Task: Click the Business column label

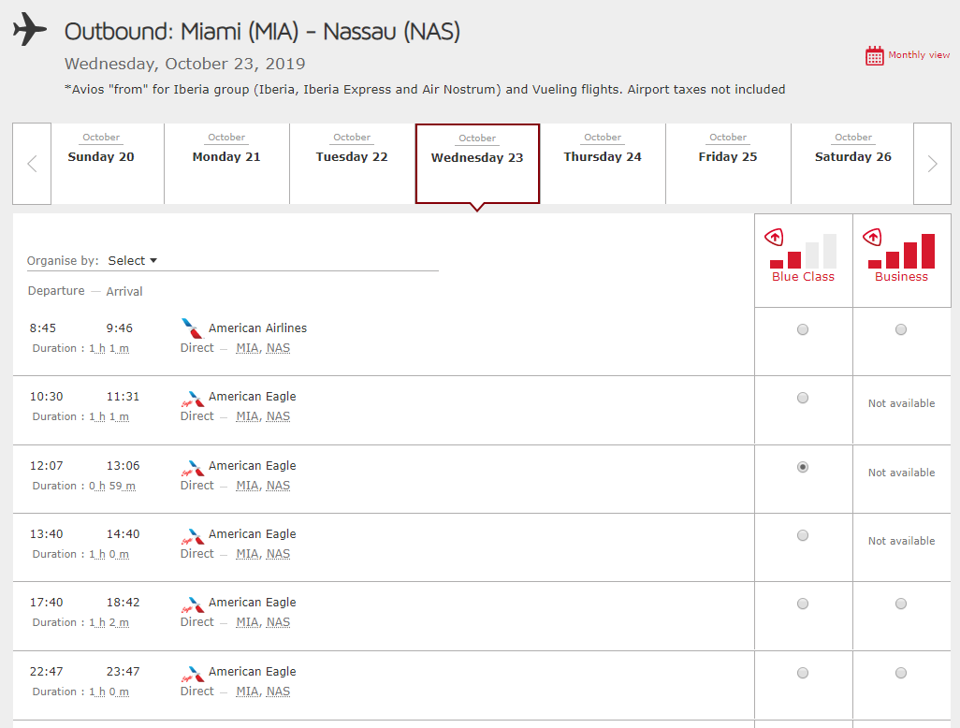Action: pos(901,277)
